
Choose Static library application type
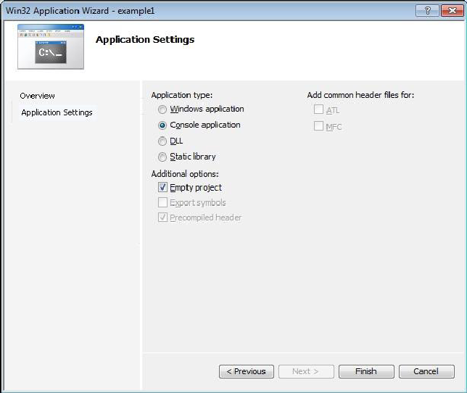click(x=162, y=157)
